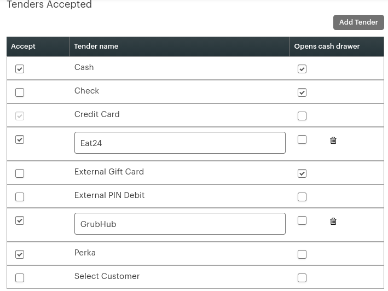Enable opens cash drawer for Credit Card
388x291 pixels.
[302, 116]
